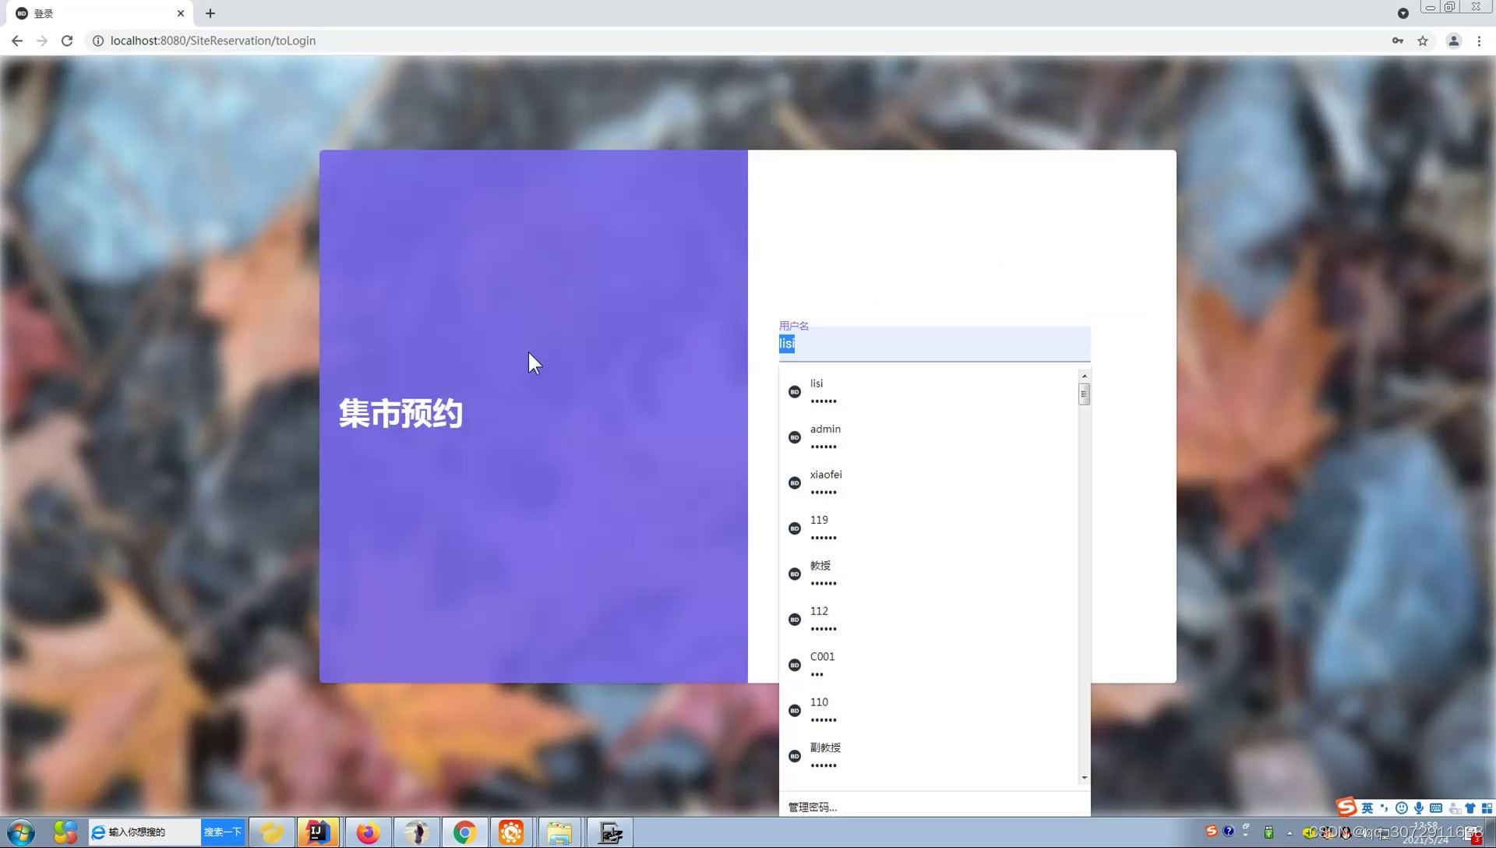This screenshot has width=1496, height=848.
Task: Launch Firefox from taskbar
Action: click(368, 832)
